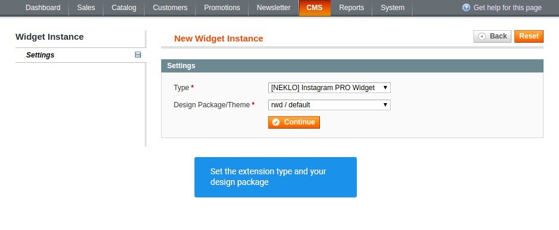Open the Newsletter menu
This screenshot has width=559, height=230.
click(x=274, y=8)
